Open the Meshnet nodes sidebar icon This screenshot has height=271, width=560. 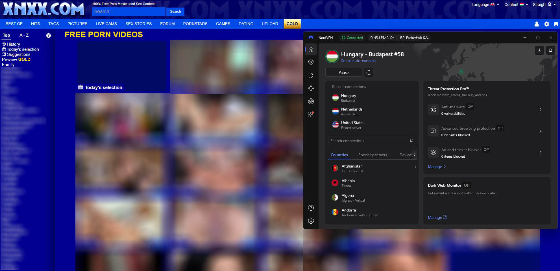click(x=311, y=88)
